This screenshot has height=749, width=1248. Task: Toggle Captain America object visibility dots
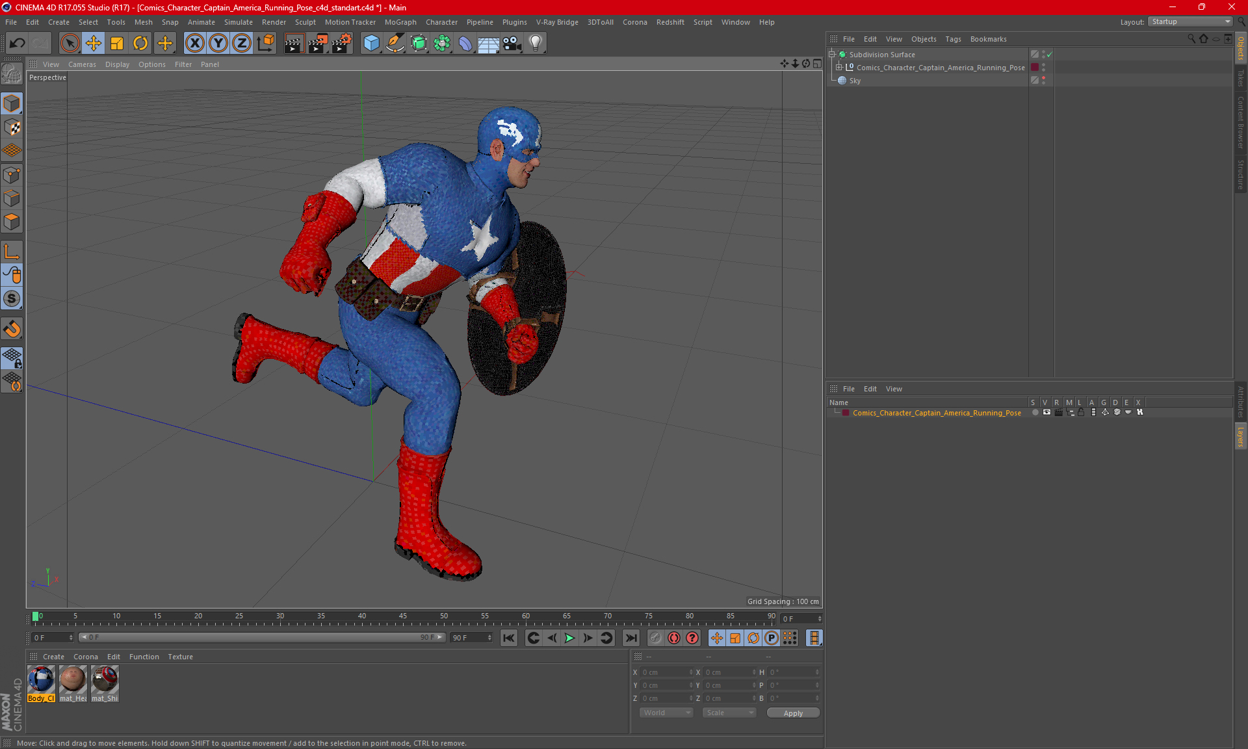1043,67
